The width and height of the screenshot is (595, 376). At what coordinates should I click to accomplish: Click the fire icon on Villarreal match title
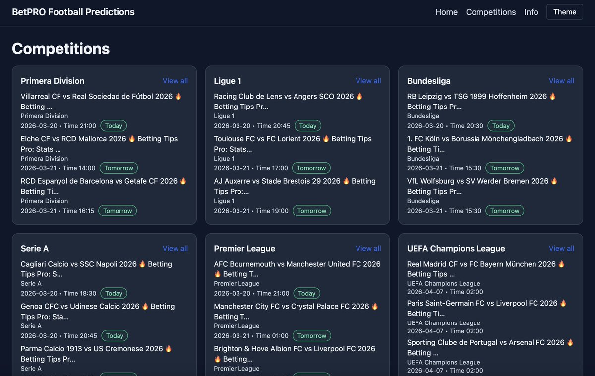178,96
